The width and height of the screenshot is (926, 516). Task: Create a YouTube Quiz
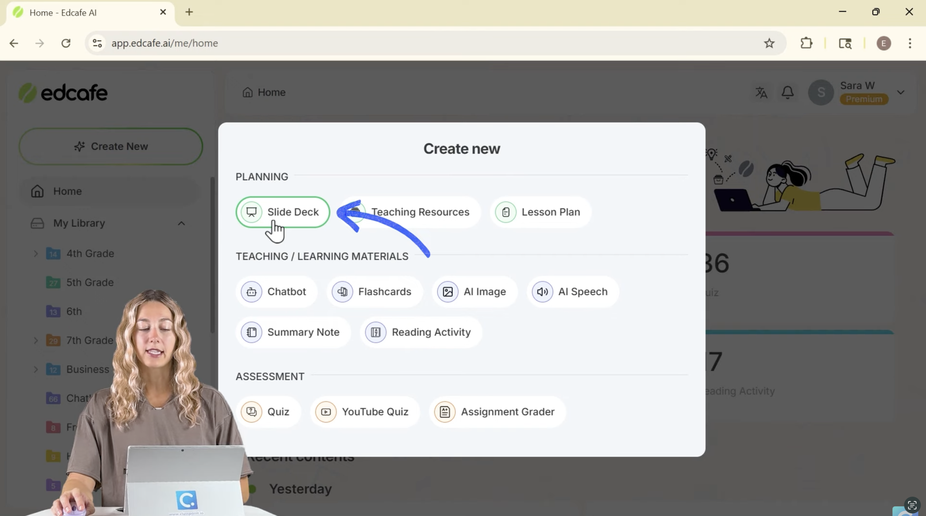click(x=365, y=412)
